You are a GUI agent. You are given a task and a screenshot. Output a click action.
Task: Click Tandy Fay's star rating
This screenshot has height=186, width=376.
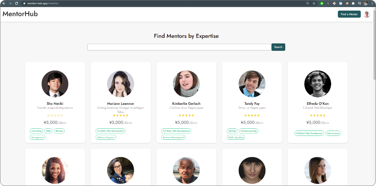(252, 115)
